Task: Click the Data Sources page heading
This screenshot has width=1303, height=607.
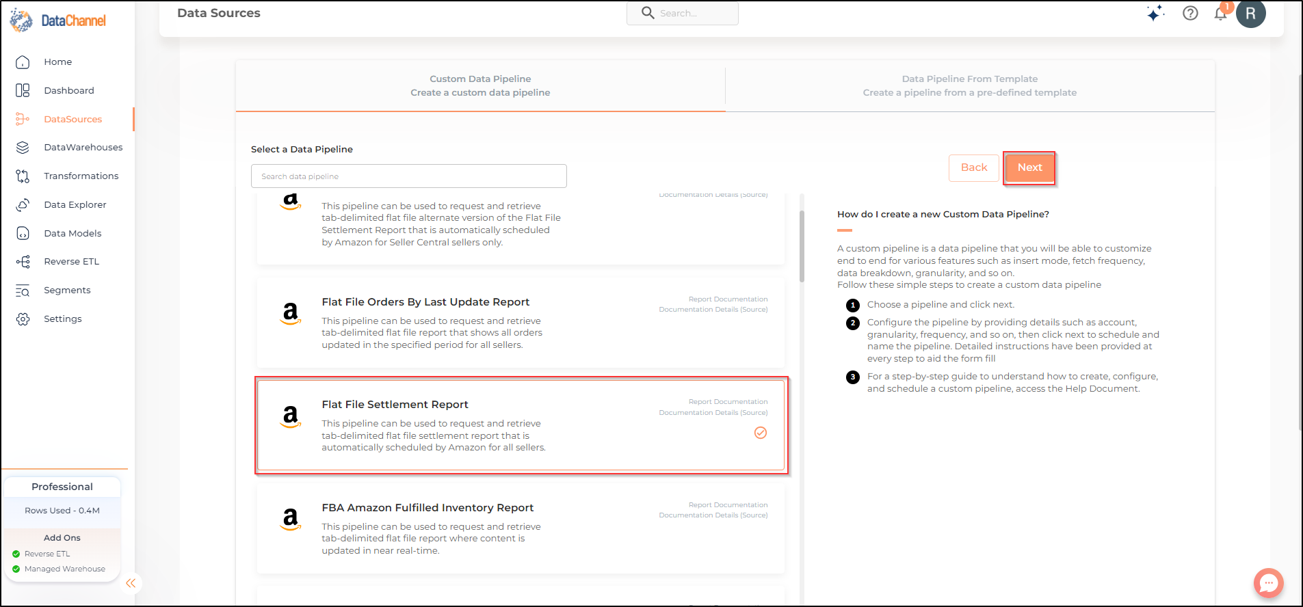Action: coord(219,13)
